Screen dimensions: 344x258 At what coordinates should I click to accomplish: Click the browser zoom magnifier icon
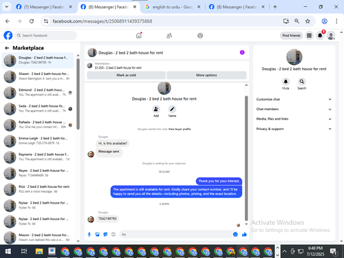(297, 21)
